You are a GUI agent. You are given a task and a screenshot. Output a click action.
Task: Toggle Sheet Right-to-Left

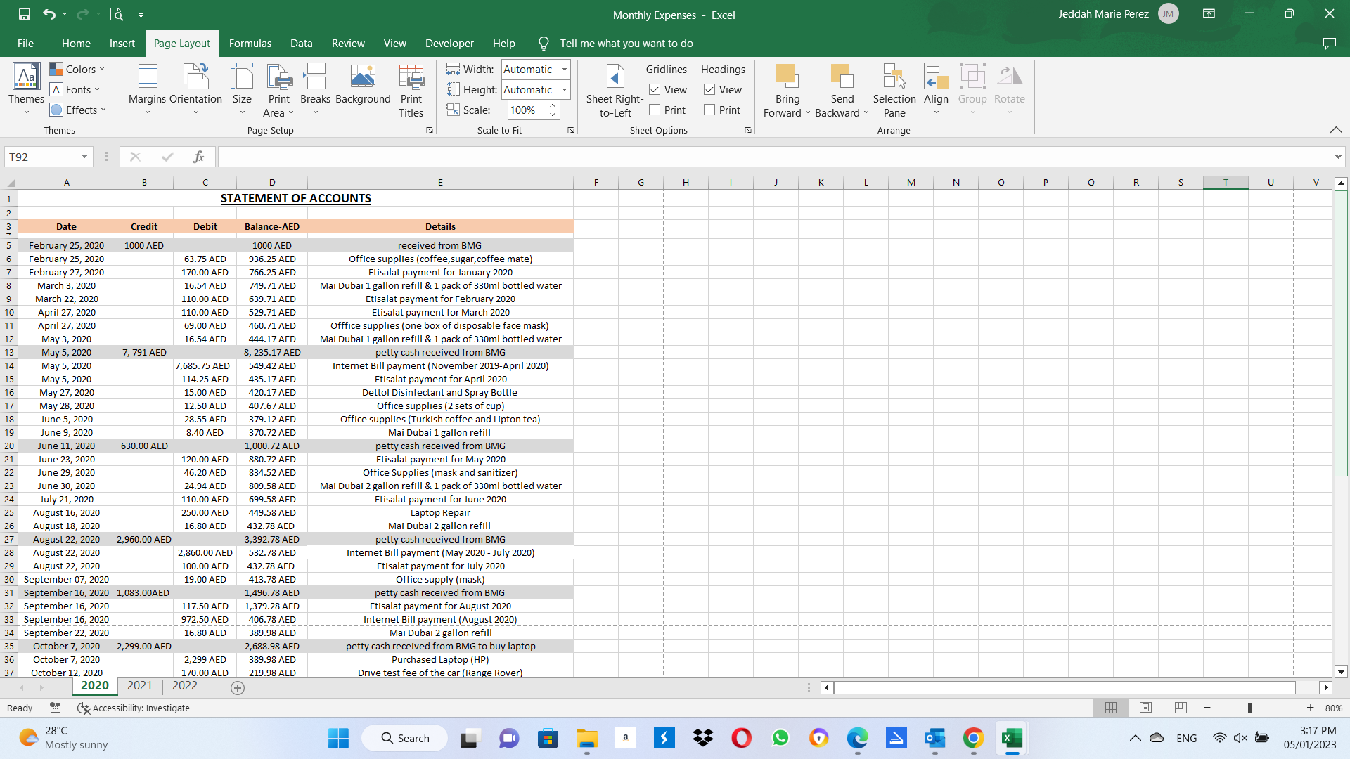click(615, 91)
